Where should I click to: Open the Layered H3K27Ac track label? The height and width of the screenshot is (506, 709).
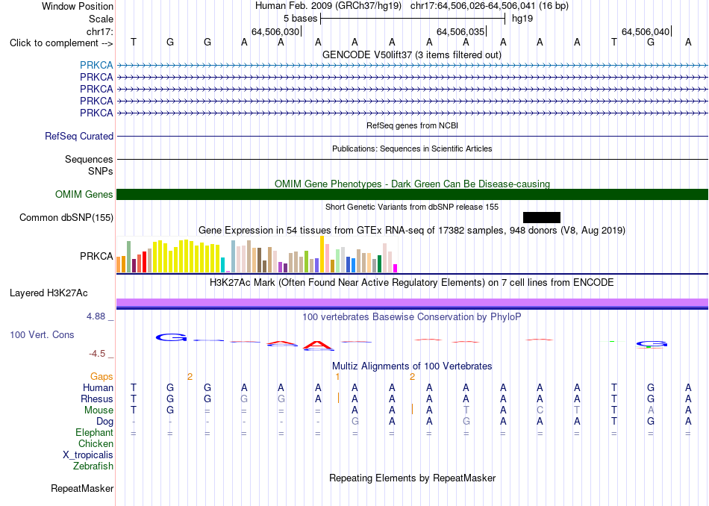click(x=49, y=293)
